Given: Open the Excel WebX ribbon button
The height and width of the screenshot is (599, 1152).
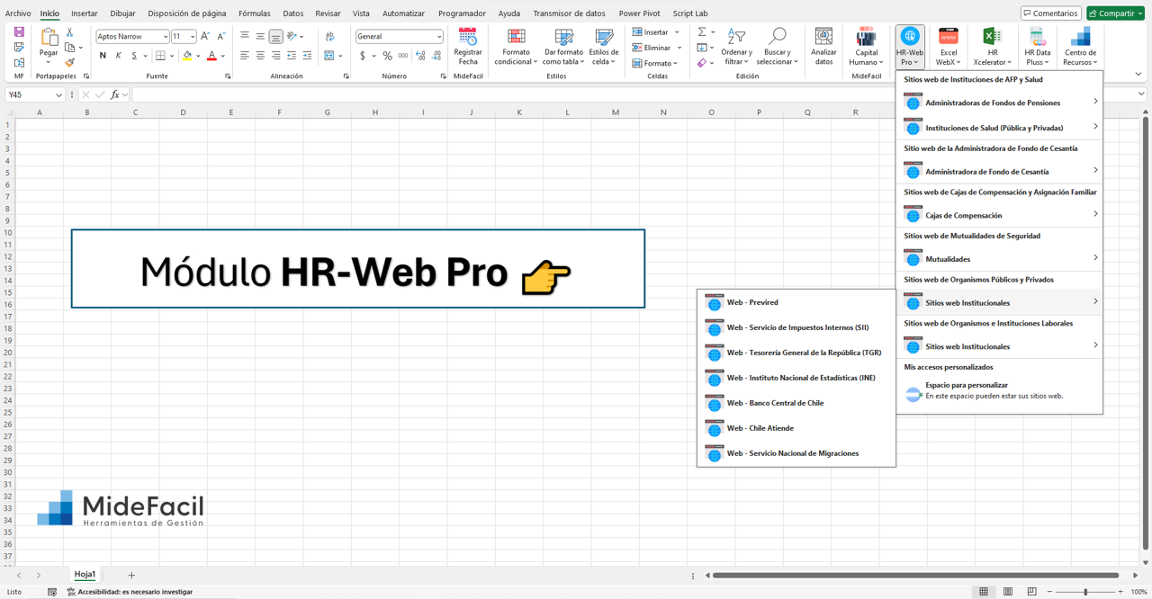Looking at the screenshot, I should (x=948, y=47).
